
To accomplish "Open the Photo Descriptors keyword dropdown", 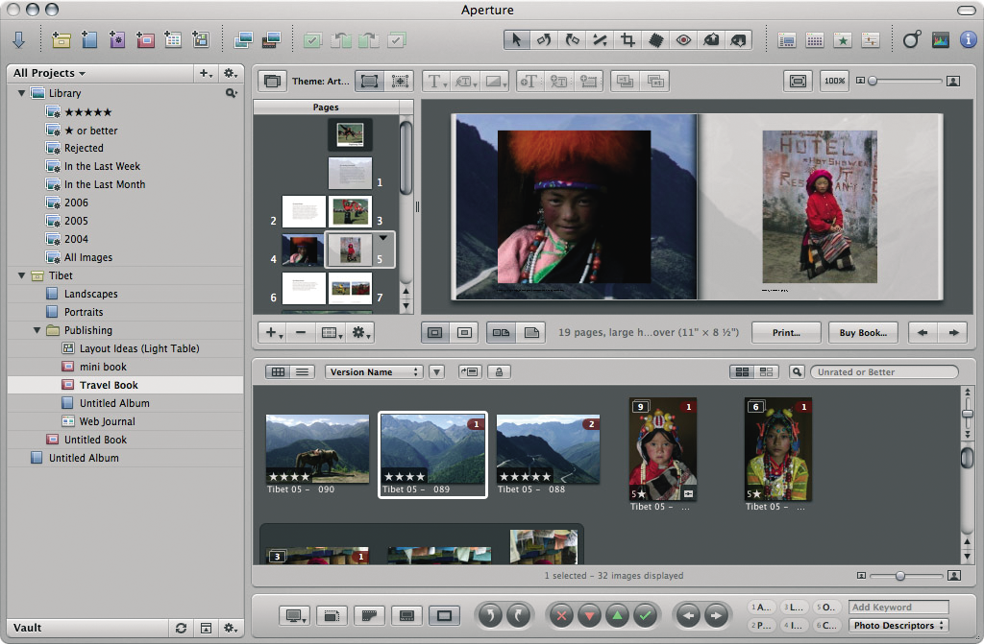I will point(898,625).
